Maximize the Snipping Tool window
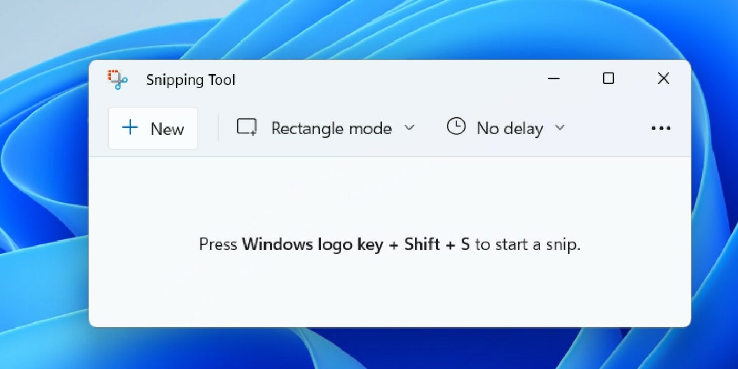 (608, 78)
